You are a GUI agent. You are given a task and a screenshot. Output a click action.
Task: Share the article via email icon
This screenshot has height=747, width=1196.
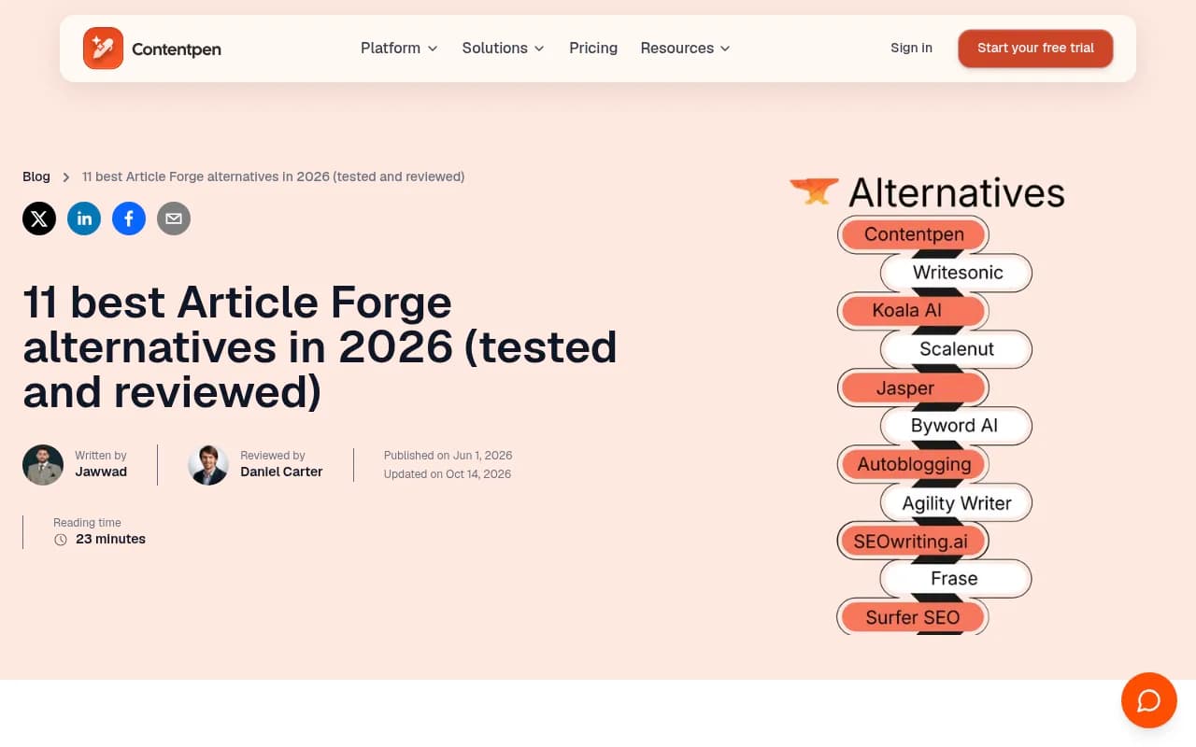174,218
